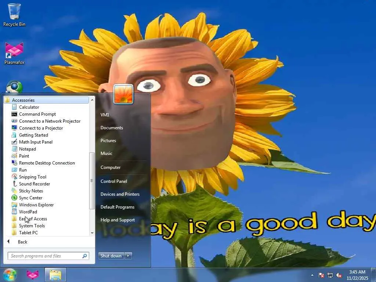Open Default Programs

point(117,207)
